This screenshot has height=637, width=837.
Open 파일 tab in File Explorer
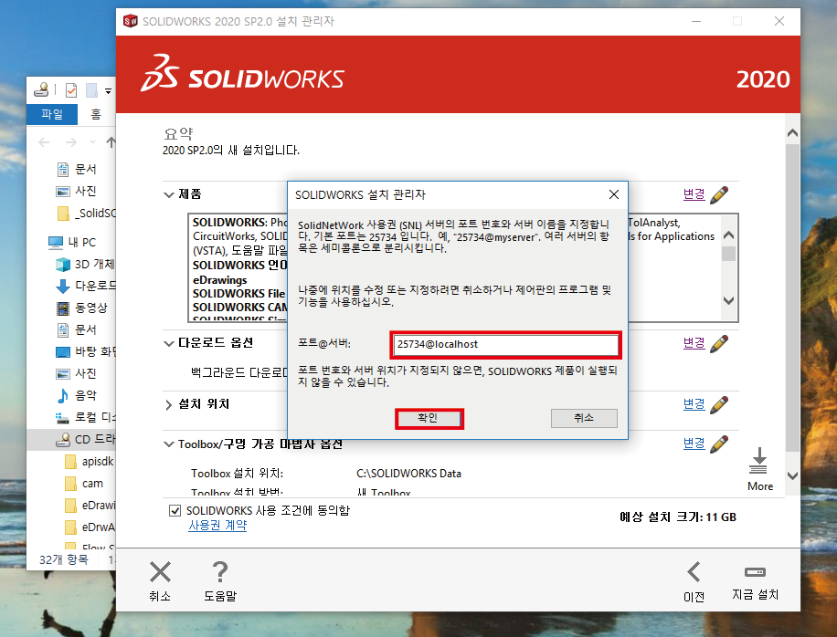52,114
